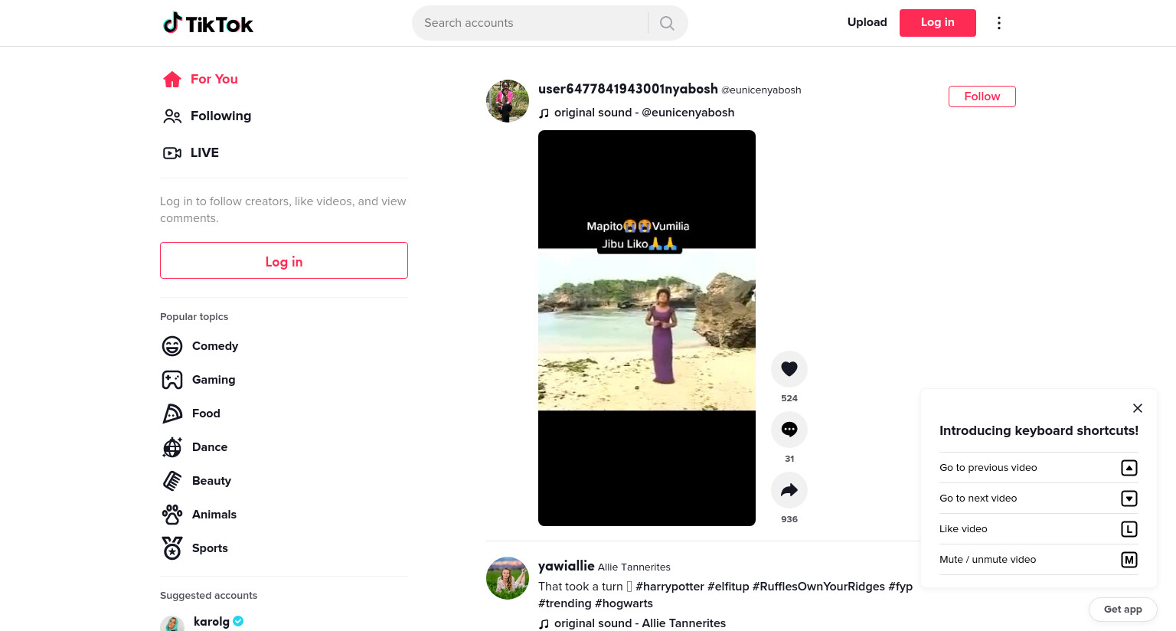The width and height of the screenshot is (1176, 631).
Task: Open comments via speech bubble icon
Action: (x=789, y=430)
